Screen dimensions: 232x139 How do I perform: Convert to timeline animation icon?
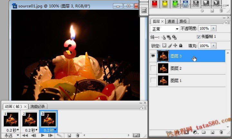coord(136,135)
